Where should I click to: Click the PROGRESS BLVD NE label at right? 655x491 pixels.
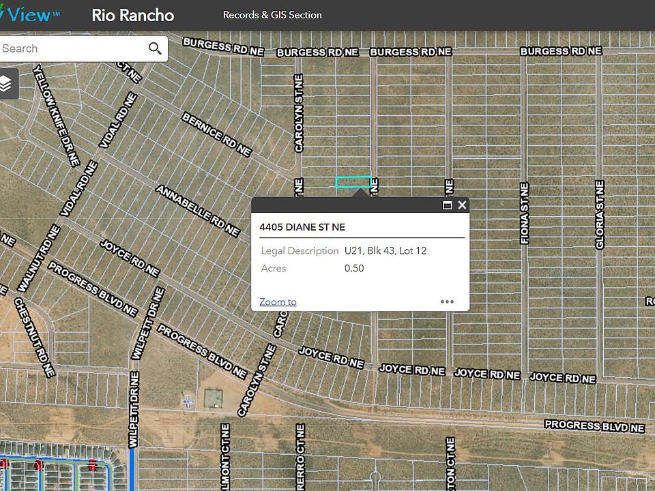(594, 426)
